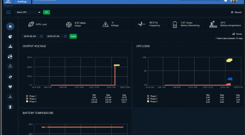Open the user management gear icon
245x135 pixels.
pyautogui.click(x=10, y=57)
